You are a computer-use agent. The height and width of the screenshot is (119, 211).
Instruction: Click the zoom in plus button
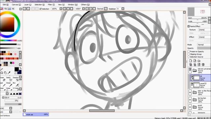tap(68, 9)
